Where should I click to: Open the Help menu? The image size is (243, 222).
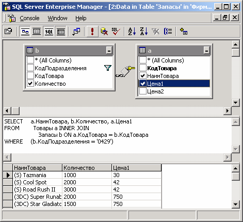point(81,18)
